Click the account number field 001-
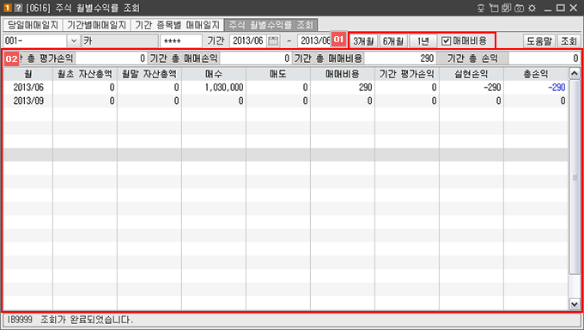The width and height of the screenshot is (584, 330). (35, 40)
